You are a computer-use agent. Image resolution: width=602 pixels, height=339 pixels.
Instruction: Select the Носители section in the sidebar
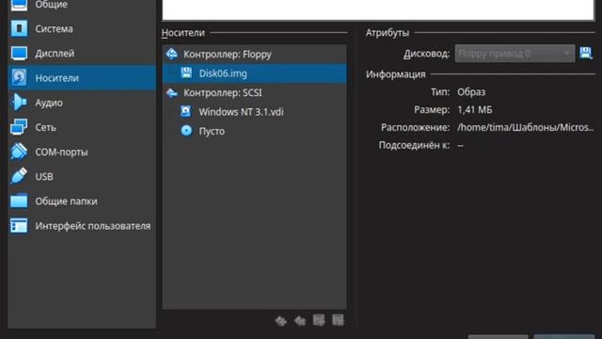82,78
